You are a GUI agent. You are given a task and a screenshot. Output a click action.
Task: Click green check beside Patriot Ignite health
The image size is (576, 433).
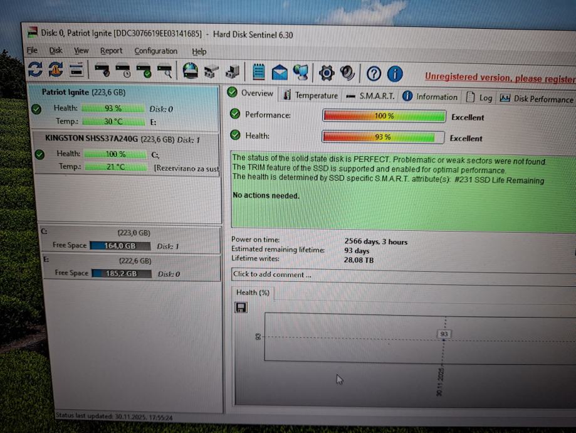36,109
